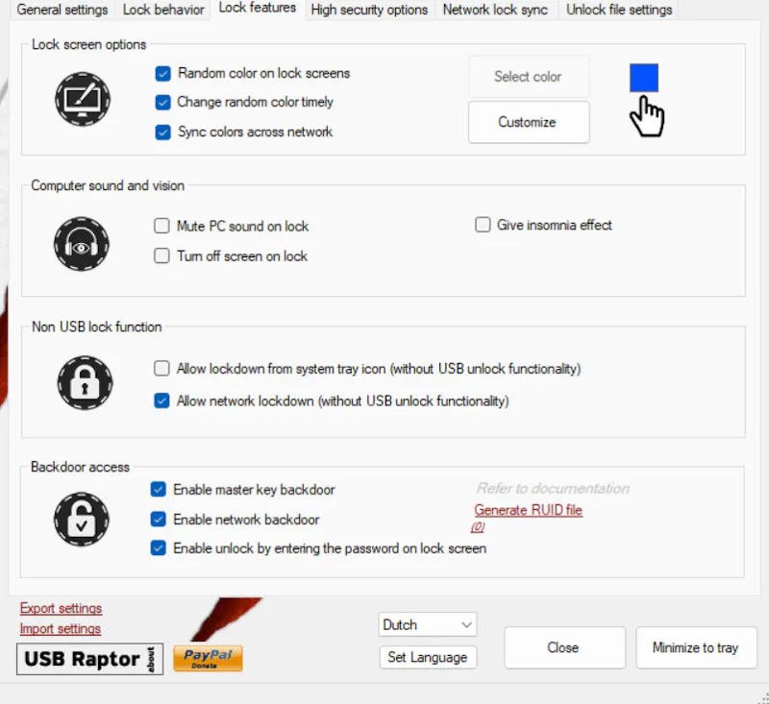Open the Network lock sync tab
Viewport: 769px width, 704px height.
pos(495,10)
